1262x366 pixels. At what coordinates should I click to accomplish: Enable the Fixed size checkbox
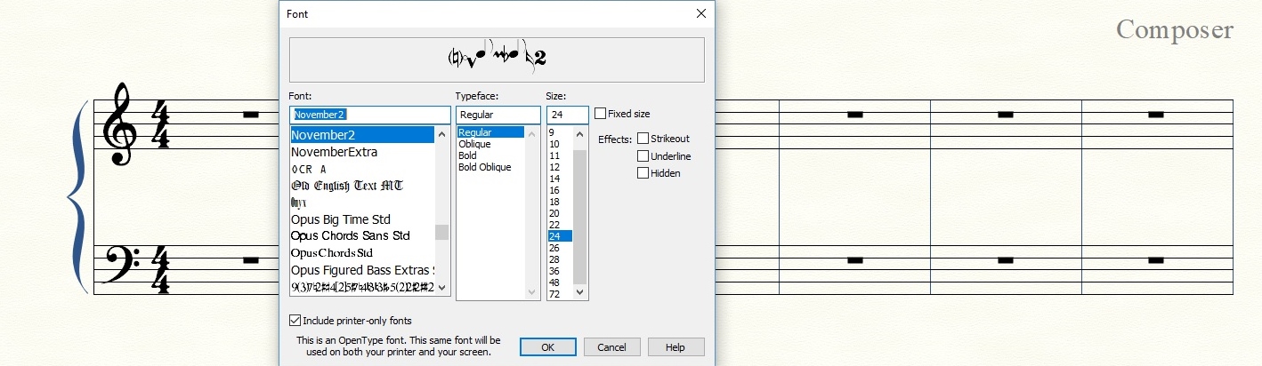pyautogui.click(x=601, y=114)
